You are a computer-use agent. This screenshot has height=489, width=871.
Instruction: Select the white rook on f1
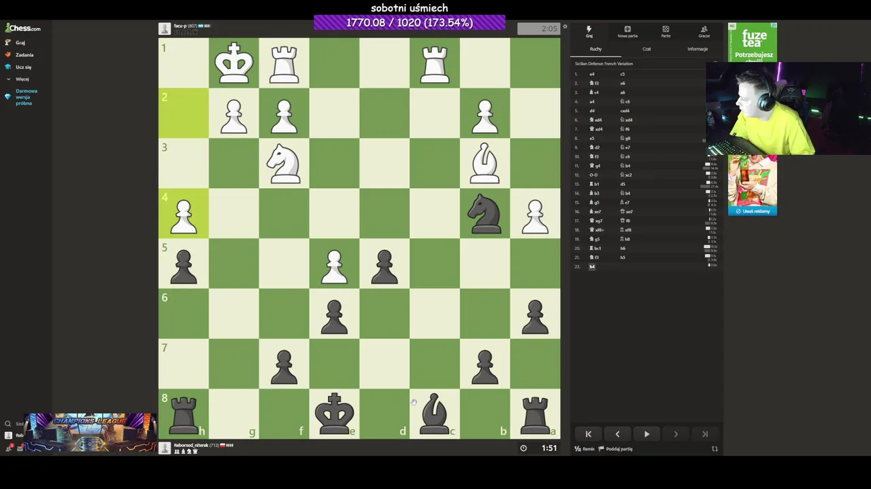[x=284, y=63]
